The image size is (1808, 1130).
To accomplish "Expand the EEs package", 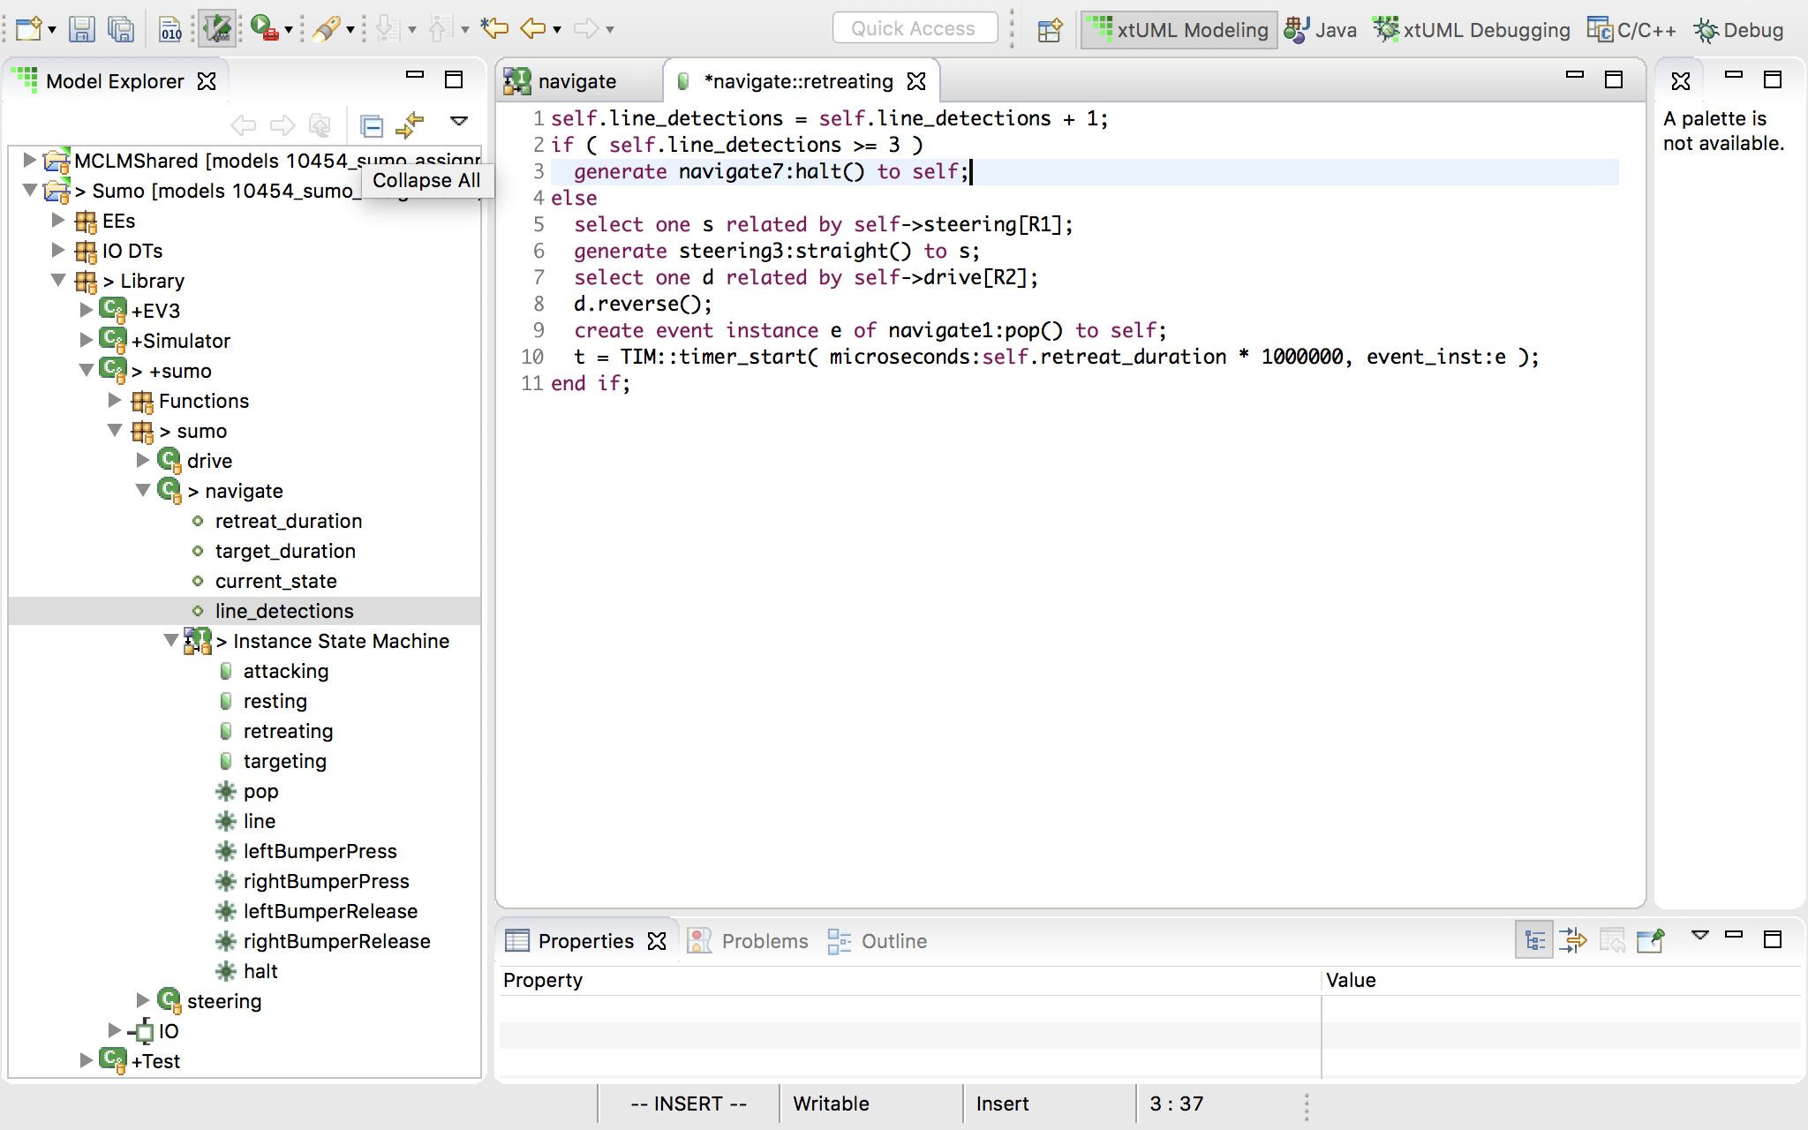I will click(x=58, y=220).
